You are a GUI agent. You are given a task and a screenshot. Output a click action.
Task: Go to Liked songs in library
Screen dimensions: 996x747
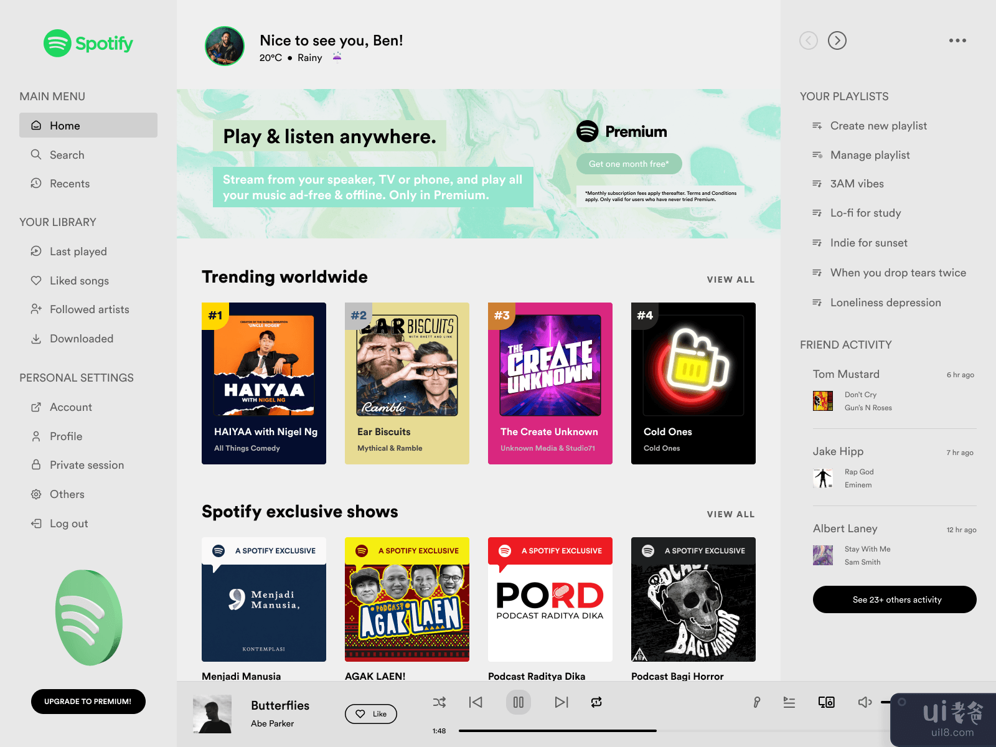tap(79, 281)
